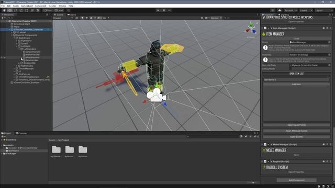Open the Assets menu
This screenshot has width=335, height=188.
click(16, 6)
